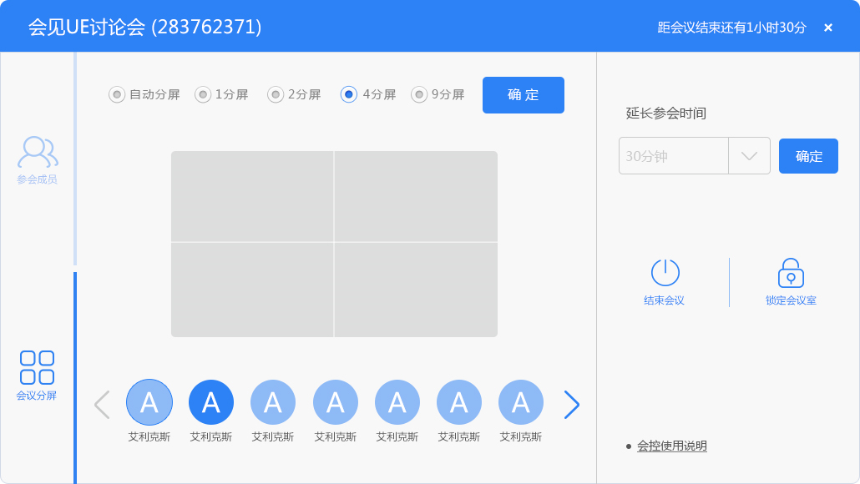The image size is (860, 484).
Task: Enable the 9分屏 nine-screen layout
Action: 419,94
